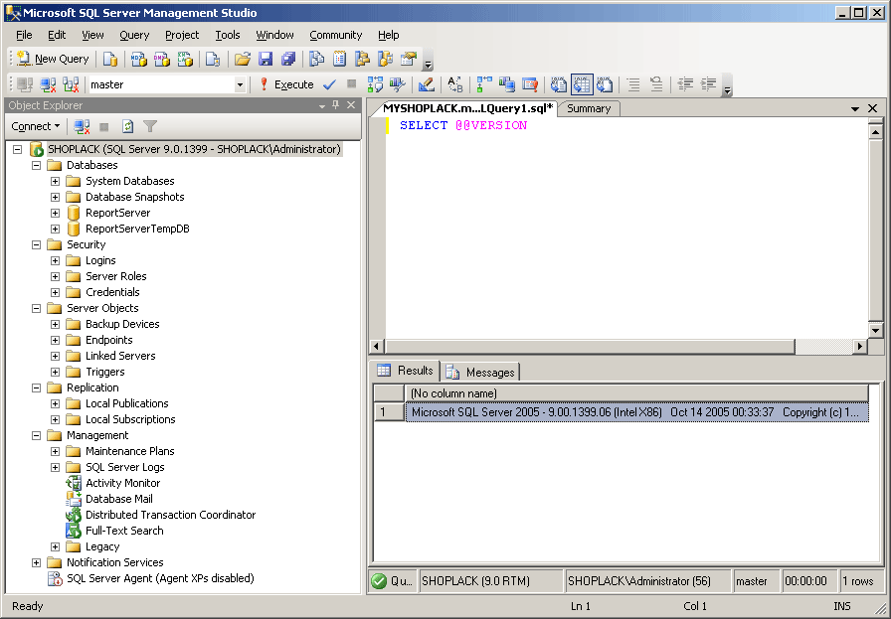Screen dimensions: 891x619
Task: Start a SQL Server Mobile query
Action: [213, 59]
